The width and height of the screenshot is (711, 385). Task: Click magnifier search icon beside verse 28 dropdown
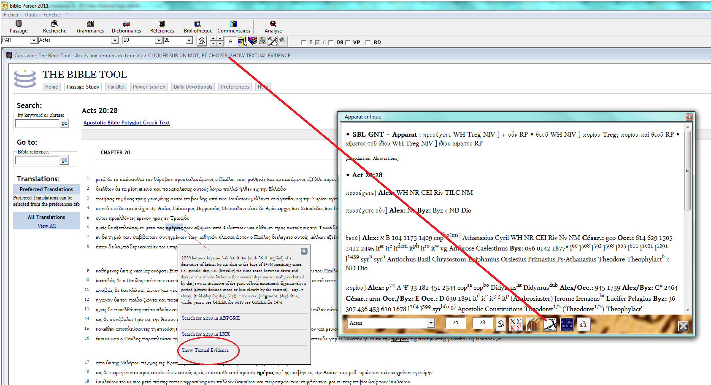(x=202, y=40)
